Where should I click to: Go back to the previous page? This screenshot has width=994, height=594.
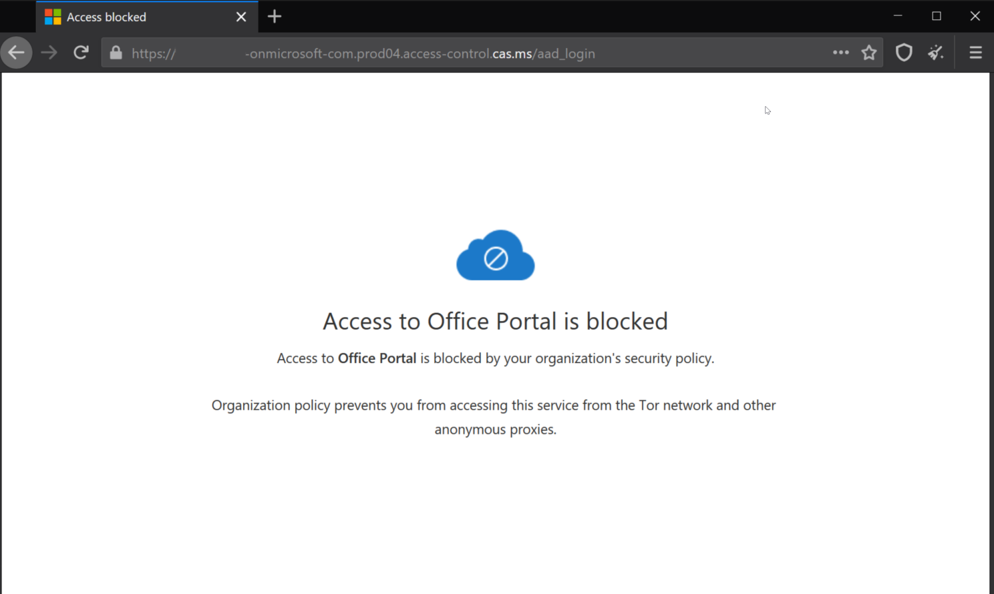(x=17, y=53)
